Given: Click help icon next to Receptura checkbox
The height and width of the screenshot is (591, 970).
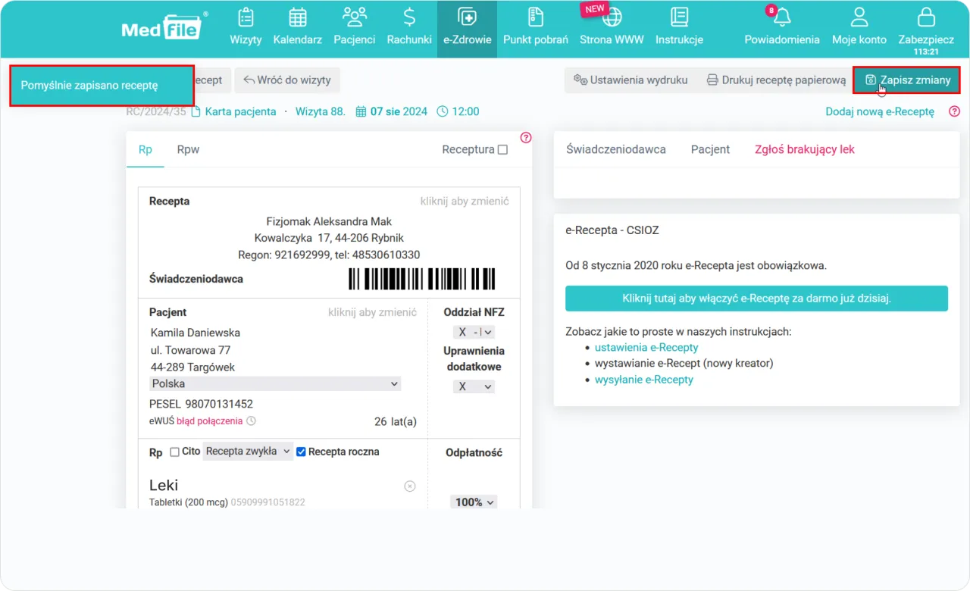Looking at the screenshot, I should click(526, 137).
